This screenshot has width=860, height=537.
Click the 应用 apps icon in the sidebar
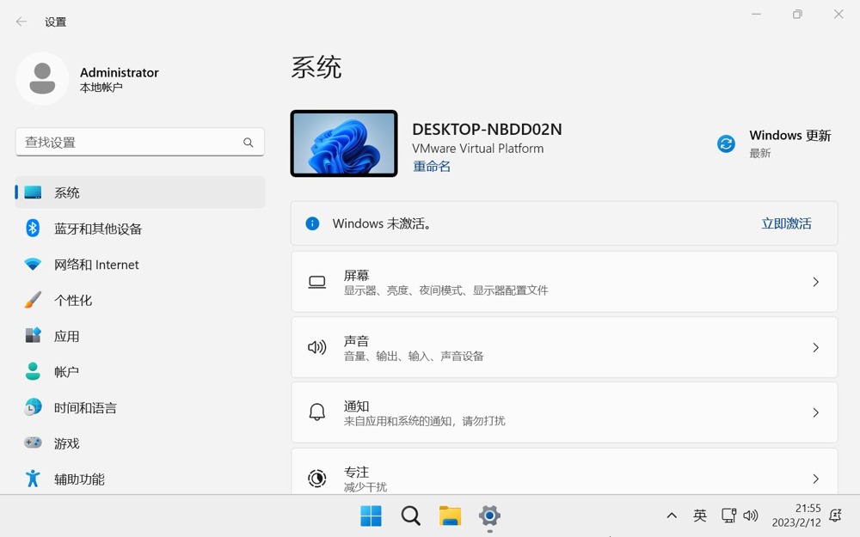pos(33,336)
